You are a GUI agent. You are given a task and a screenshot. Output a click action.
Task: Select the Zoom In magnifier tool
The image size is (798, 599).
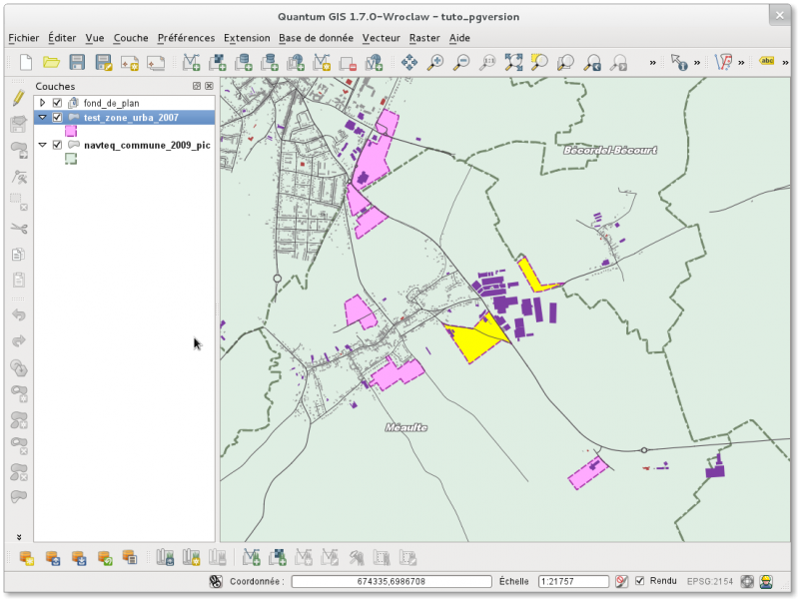(x=435, y=62)
